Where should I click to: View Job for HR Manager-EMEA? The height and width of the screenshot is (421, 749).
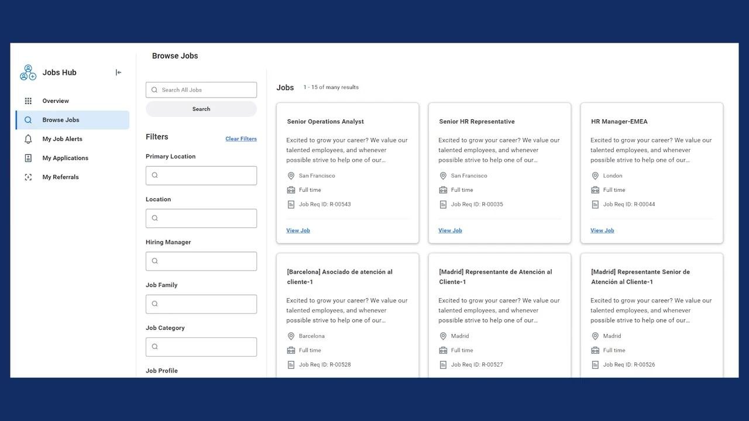point(602,230)
